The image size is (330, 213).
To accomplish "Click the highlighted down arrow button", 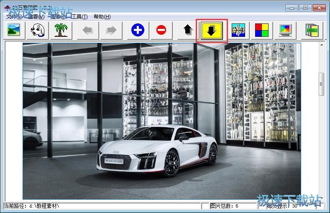I will coord(212,30).
